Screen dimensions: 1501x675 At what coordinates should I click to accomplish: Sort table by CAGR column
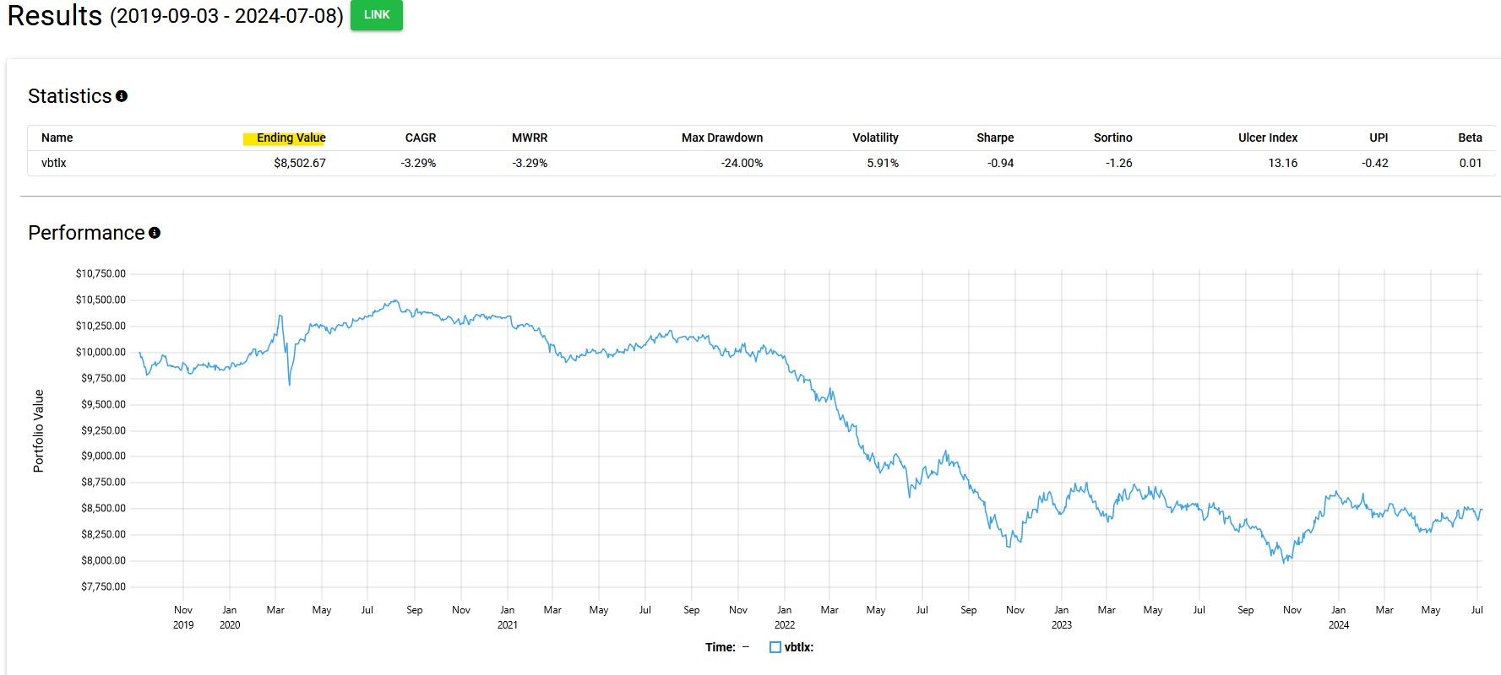[x=421, y=138]
